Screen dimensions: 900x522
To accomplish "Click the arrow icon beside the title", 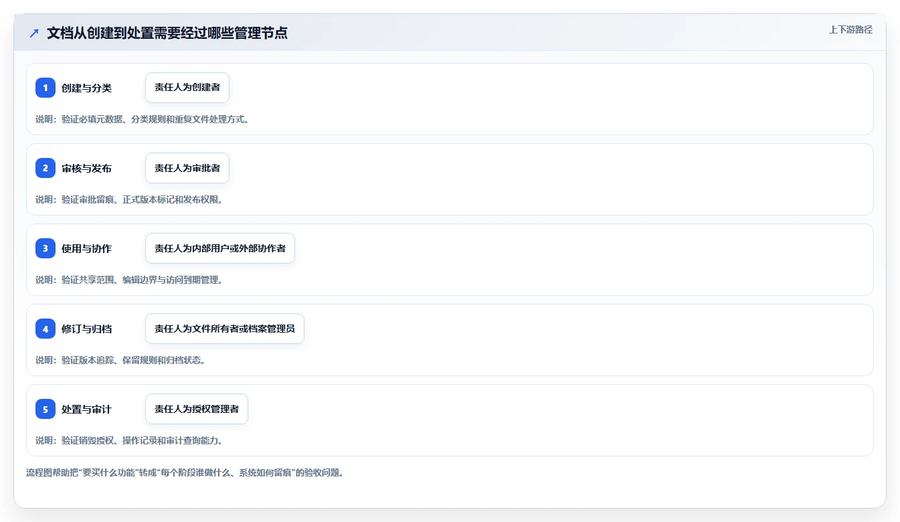I will pyautogui.click(x=34, y=33).
